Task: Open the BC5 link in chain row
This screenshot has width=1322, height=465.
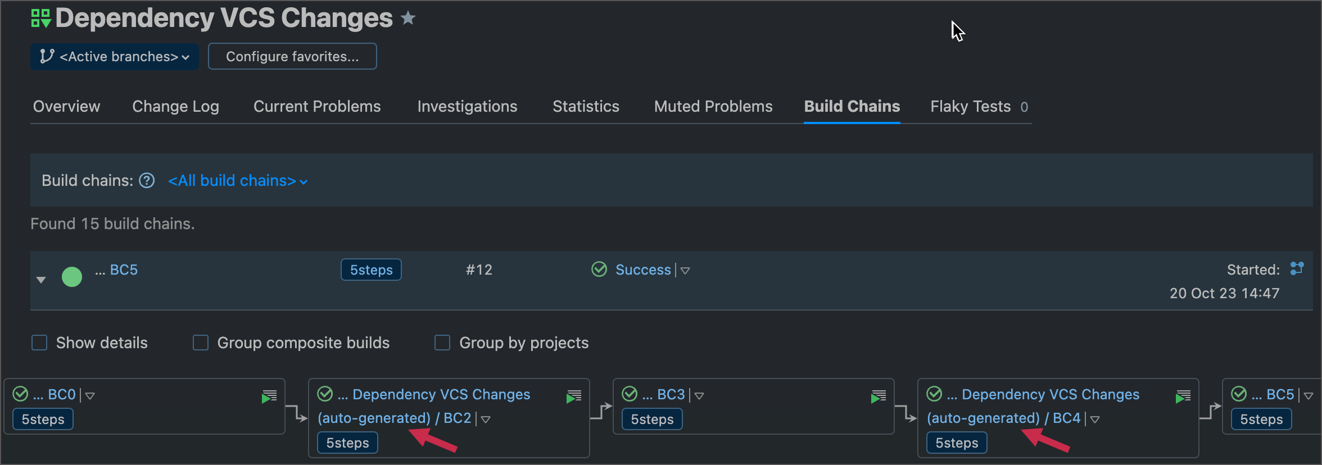Action: tap(124, 270)
